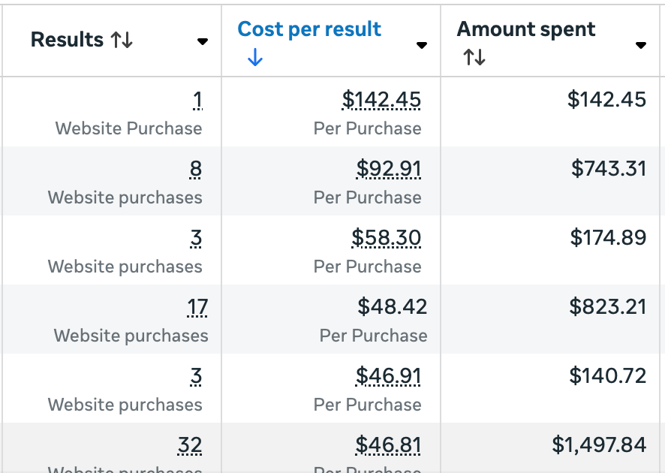This screenshot has height=473, width=665.
Task: Click the $58.30 cost per result
Action: [387, 238]
